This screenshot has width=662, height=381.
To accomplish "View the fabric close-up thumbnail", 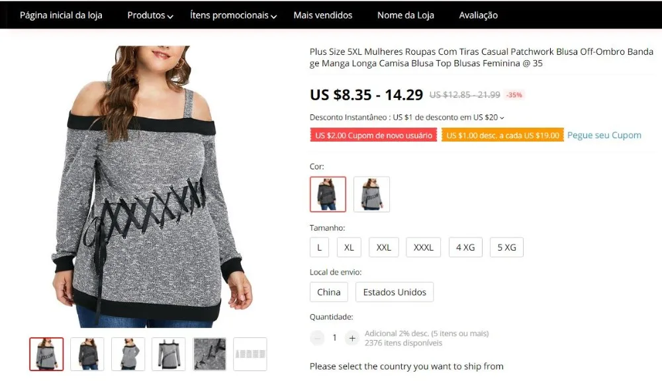I will [209, 354].
